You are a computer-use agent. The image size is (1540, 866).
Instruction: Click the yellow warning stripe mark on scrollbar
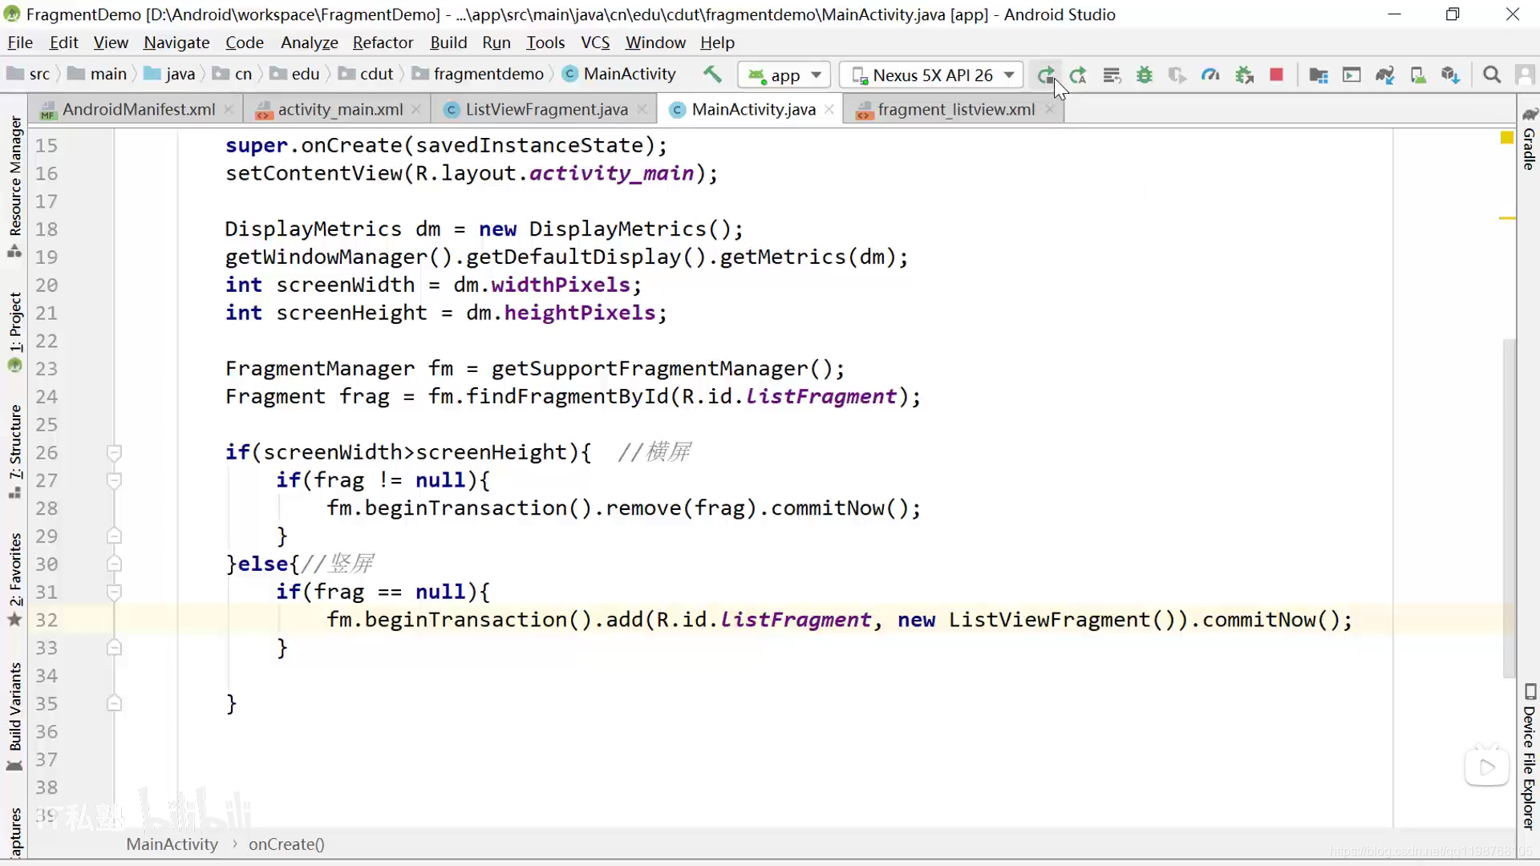(1507, 218)
